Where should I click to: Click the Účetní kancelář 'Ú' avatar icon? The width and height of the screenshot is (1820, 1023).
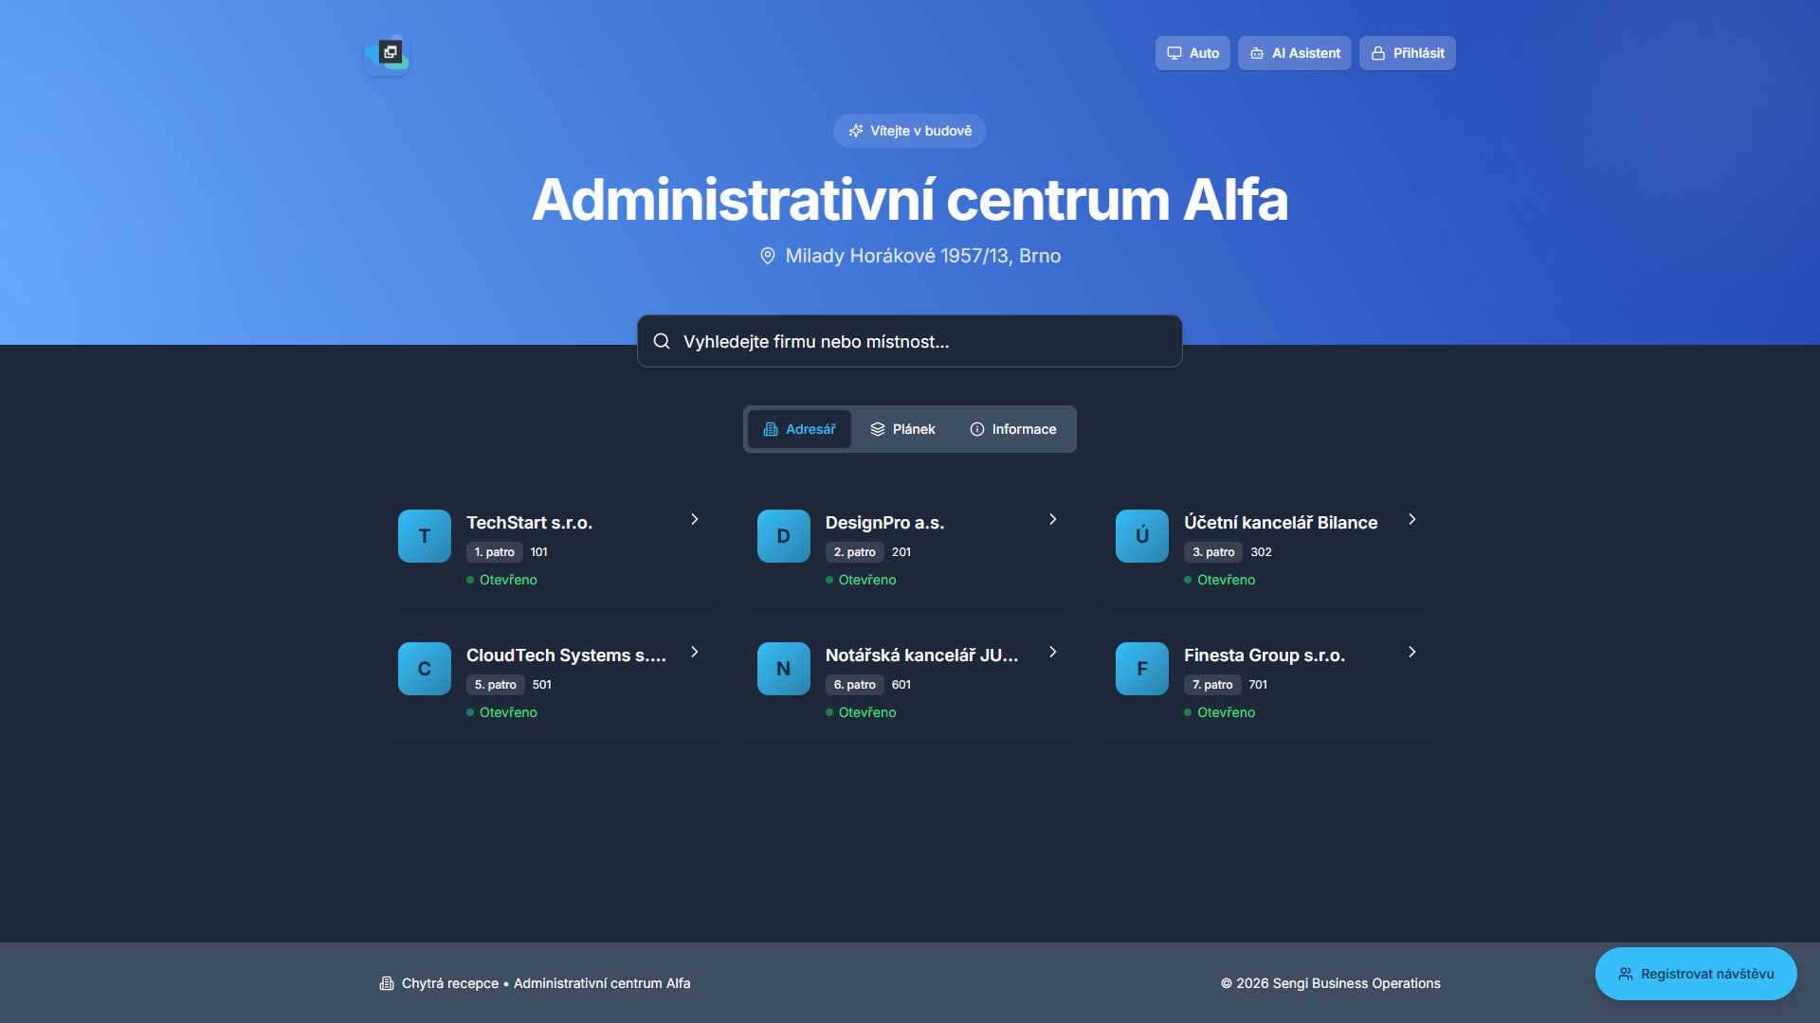(1141, 536)
